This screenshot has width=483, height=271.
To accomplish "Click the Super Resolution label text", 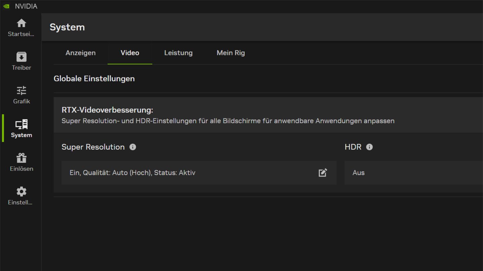I will click(93, 147).
